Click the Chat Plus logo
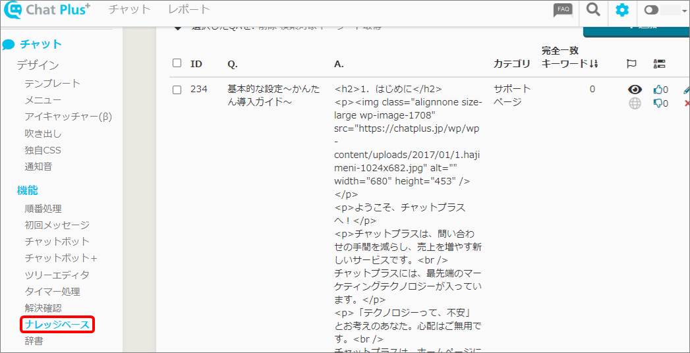Viewport: 690px width, 353px height. [x=47, y=10]
